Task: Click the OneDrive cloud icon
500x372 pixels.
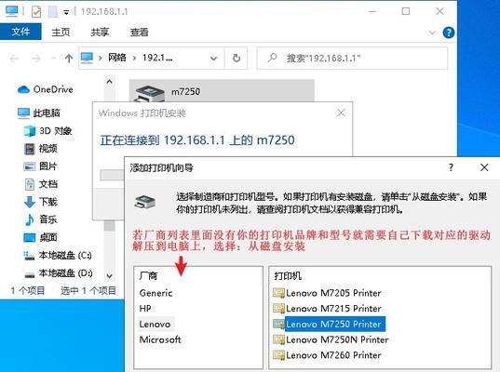Action: coord(23,90)
